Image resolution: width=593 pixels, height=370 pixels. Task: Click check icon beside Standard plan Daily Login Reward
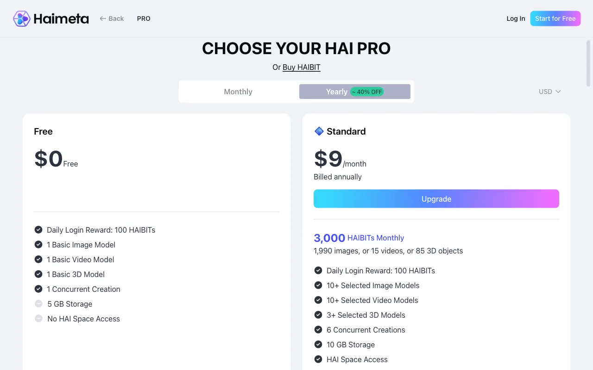pyautogui.click(x=318, y=271)
